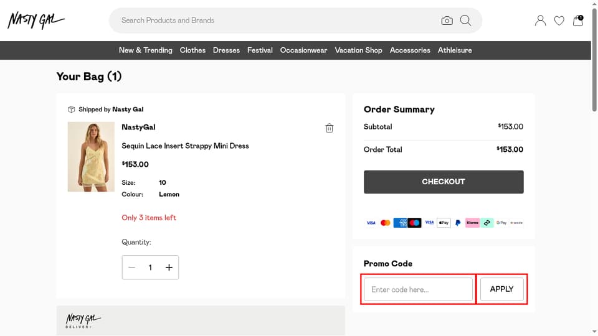The height and width of the screenshot is (336, 598).
Task: Open New & Trending menu
Action: click(x=145, y=50)
